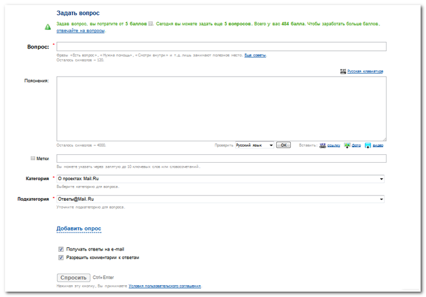Click the insert photo icon

[x=347, y=145]
